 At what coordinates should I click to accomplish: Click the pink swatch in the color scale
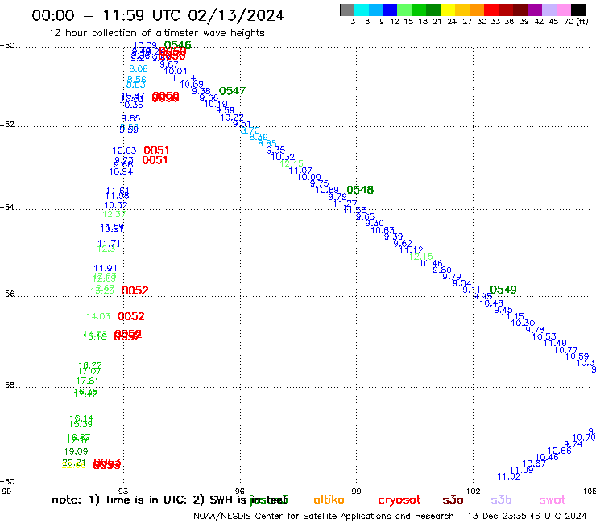pyautogui.click(x=563, y=10)
